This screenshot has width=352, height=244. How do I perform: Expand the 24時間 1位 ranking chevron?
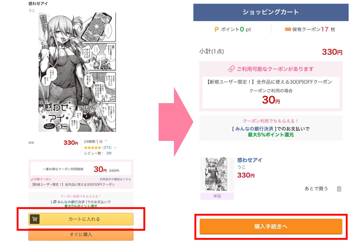(106, 141)
